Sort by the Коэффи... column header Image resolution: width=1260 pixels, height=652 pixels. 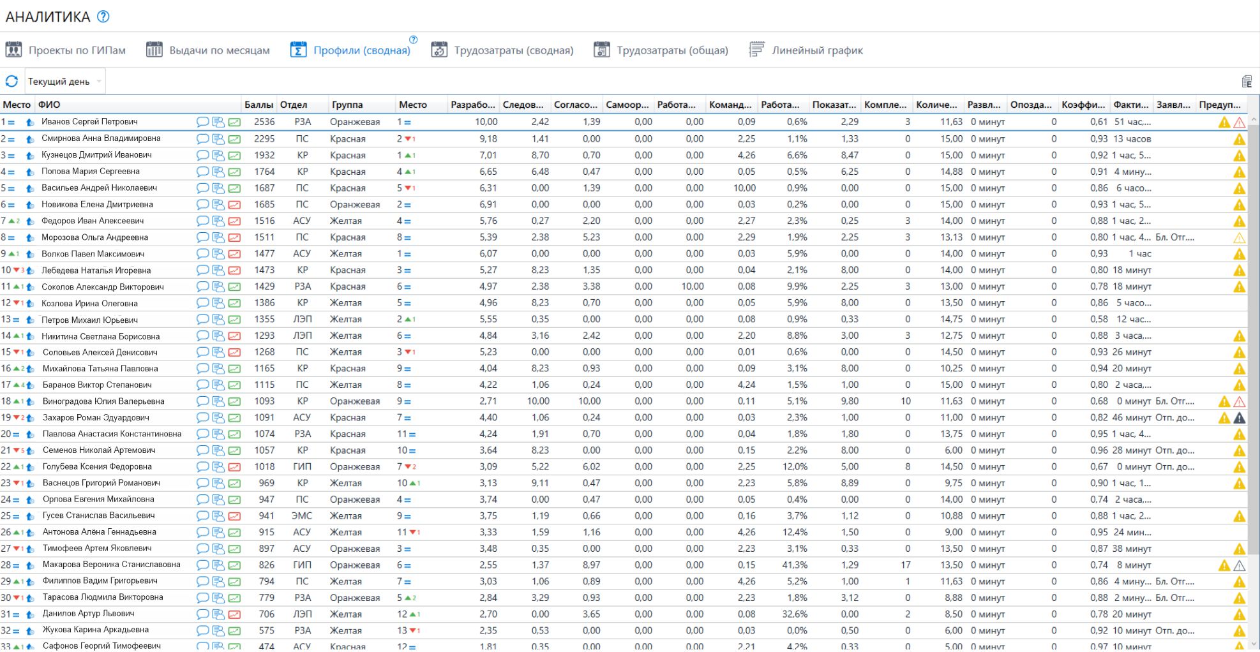pyautogui.click(x=1083, y=105)
